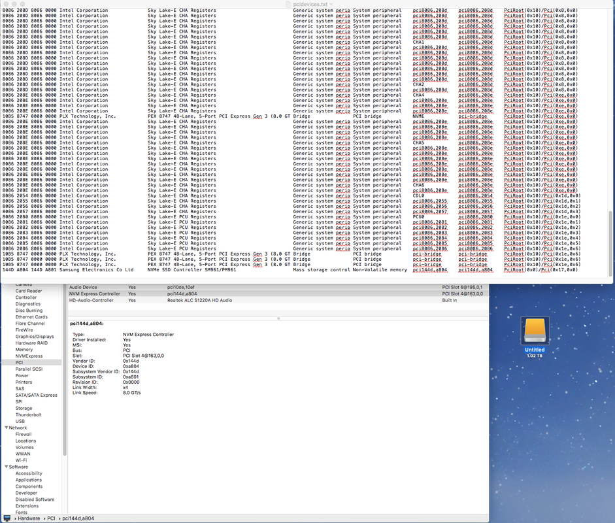Select Locations under Network
Image resolution: width=615 pixels, height=523 pixels.
click(25, 441)
